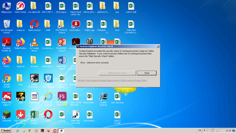Open Action Center flag icon in tray
This screenshot has width=236, height=133.
208,131
